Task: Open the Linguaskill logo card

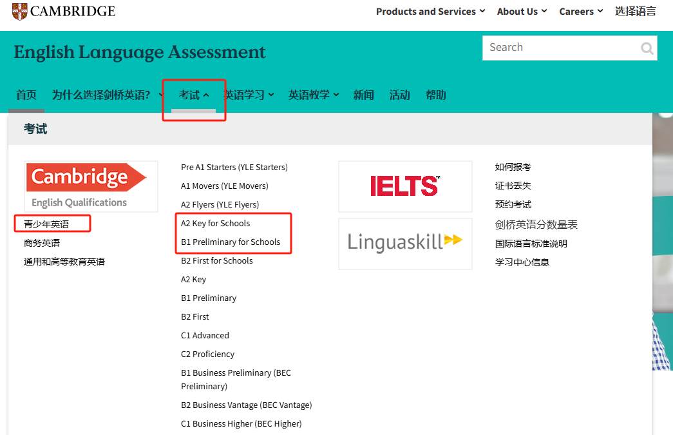Action: click(x=405, y=244)
